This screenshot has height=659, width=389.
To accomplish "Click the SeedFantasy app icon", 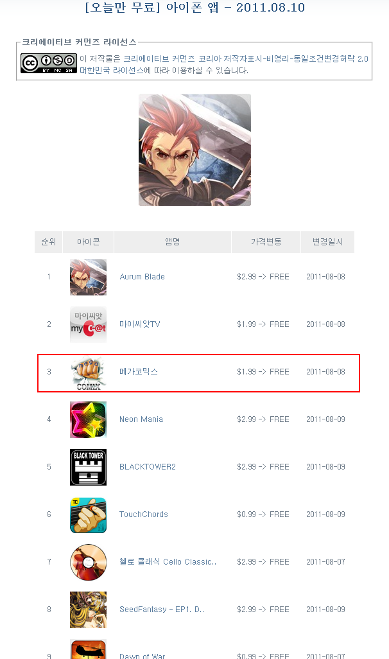I will (88, 610).
